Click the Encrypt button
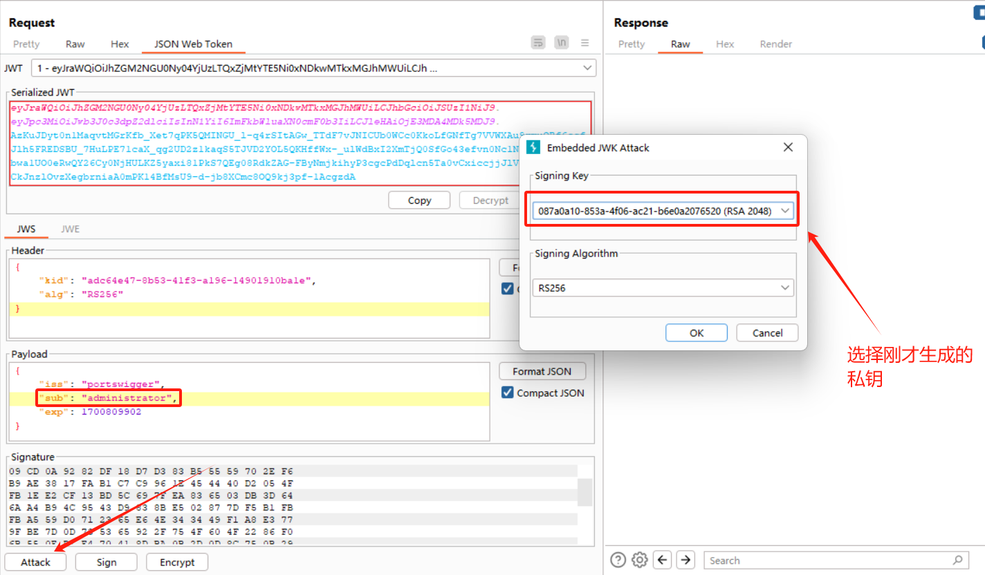Screen dimensions: 985x575 click(x=177, y=562)
